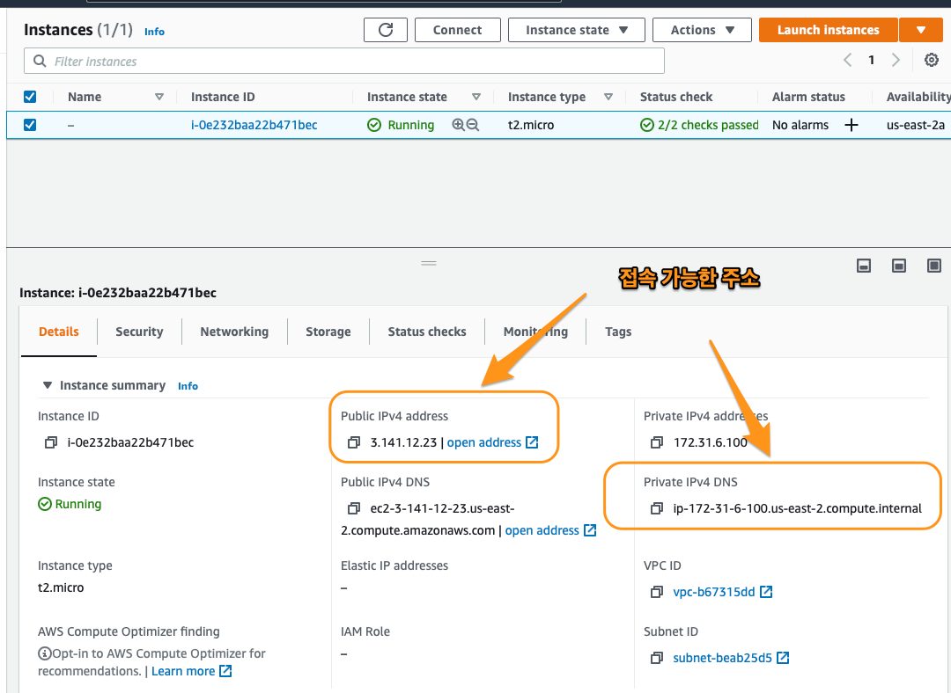Viewport: 951px width, 693px height.
Task: Open the Instance state dropdown
Action: [576, 30]
